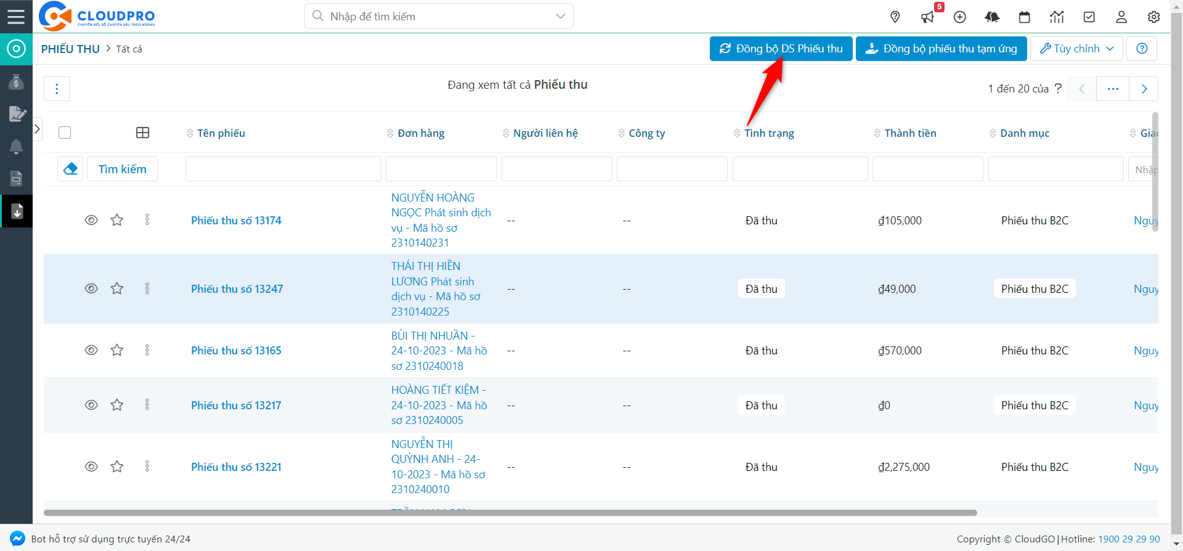Click the eraser clear filters icon
The width and height of the screenshot is (1183, 551).
tap(70, 169)
